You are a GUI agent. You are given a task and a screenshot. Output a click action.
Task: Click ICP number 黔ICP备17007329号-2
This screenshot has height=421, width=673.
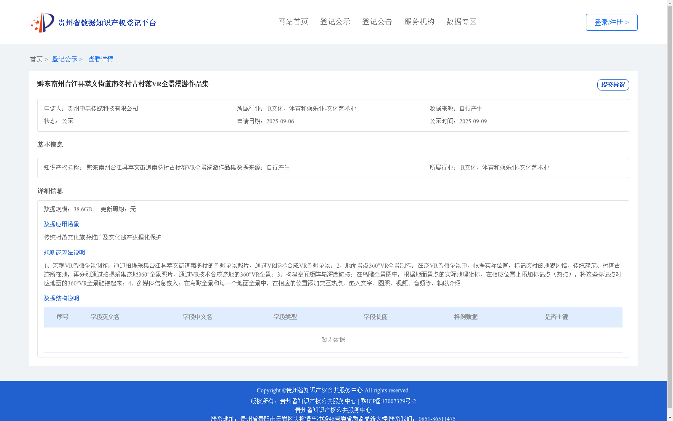(388, 401)
